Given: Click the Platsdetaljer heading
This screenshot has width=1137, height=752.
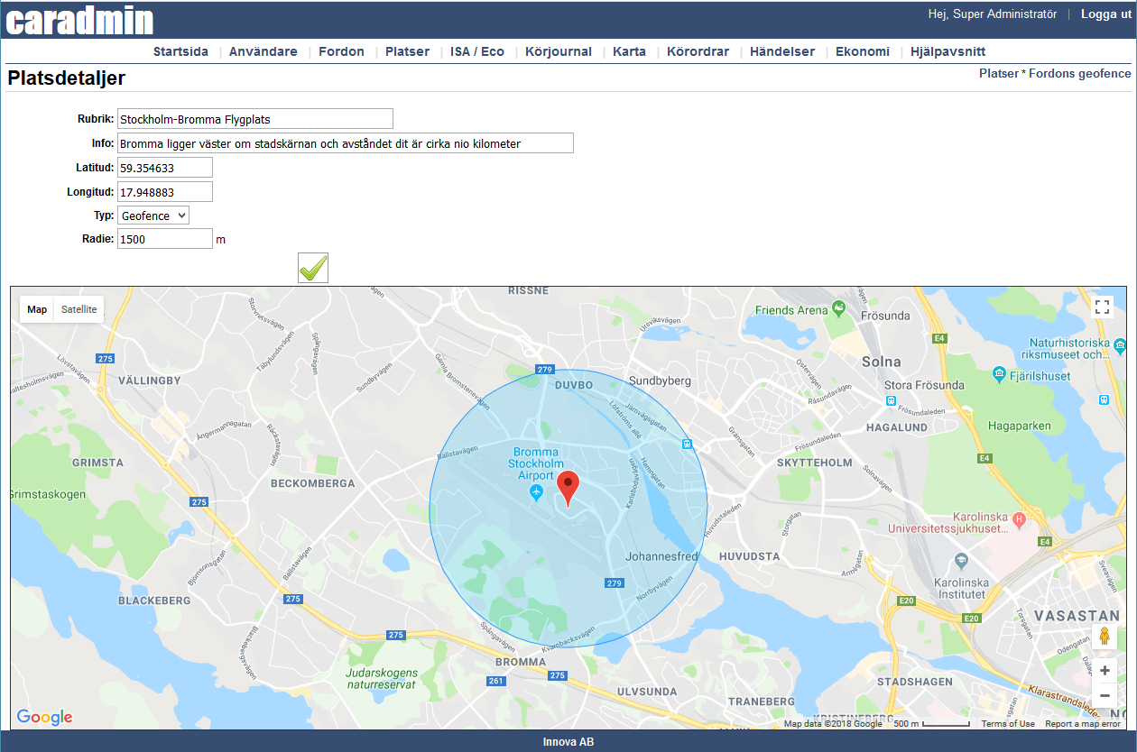Looking at the screenshot, I should [x=66, y=78].
